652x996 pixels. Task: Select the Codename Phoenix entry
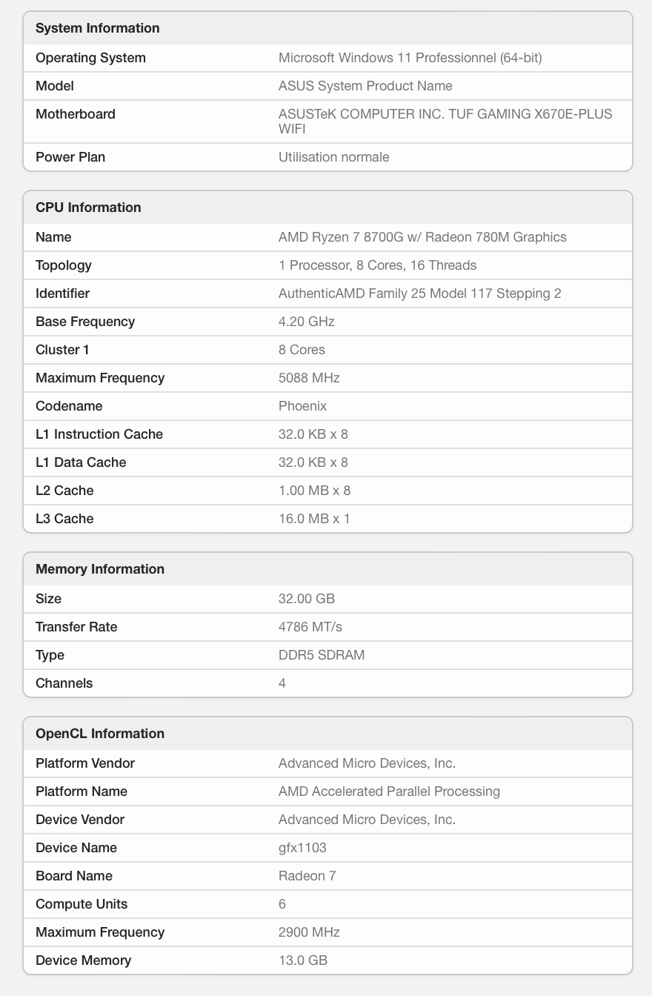click(x=304, y=406)
